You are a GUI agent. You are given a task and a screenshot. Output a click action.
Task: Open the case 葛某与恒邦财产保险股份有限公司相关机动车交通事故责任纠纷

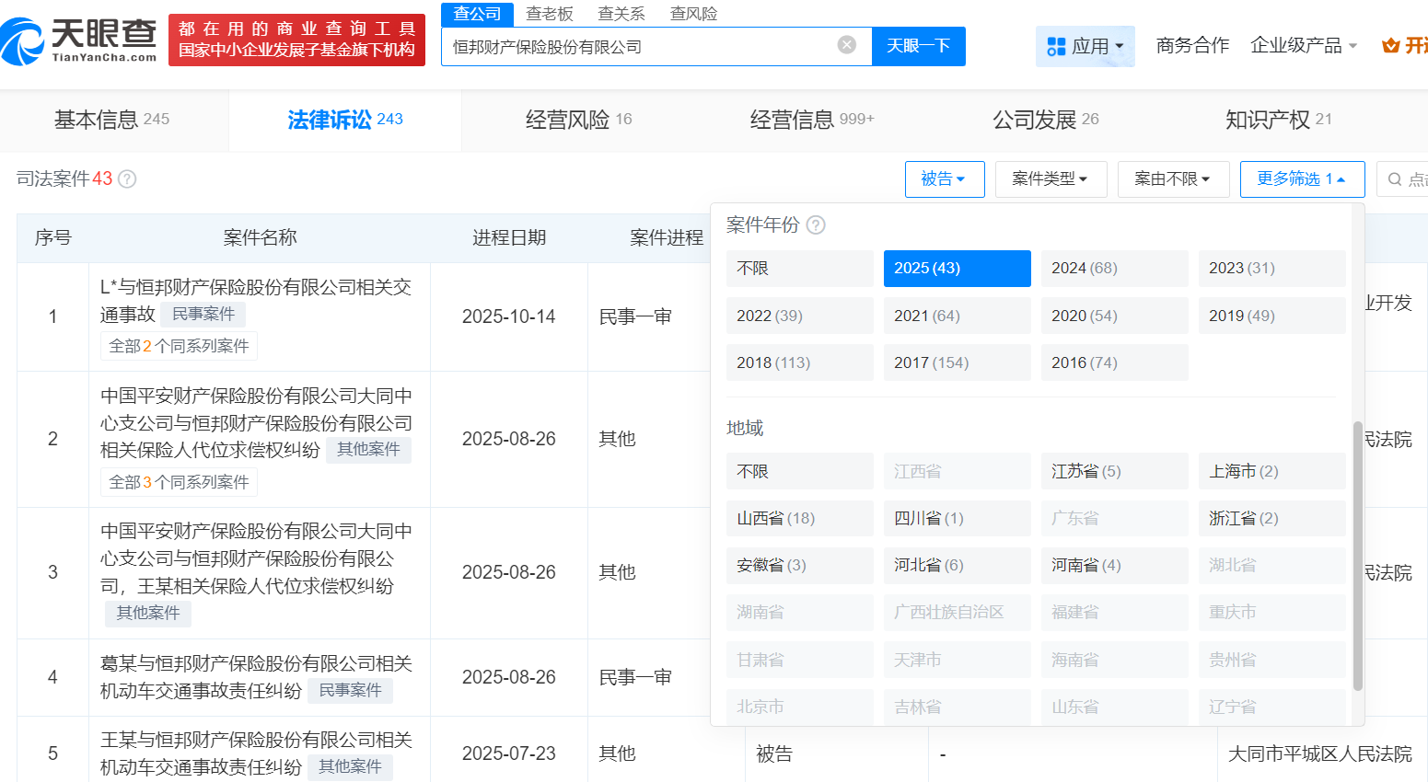(256, 677)
